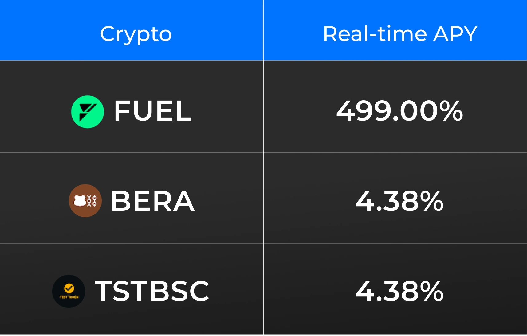The image size is (527, 336).
Task: Click the green FUEL logo icon
Action: pyautogui.click(x=88, y=112)
